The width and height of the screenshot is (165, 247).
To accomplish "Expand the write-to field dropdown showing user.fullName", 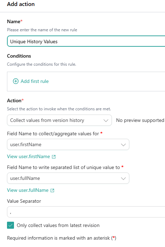I will tap(68, 178).
